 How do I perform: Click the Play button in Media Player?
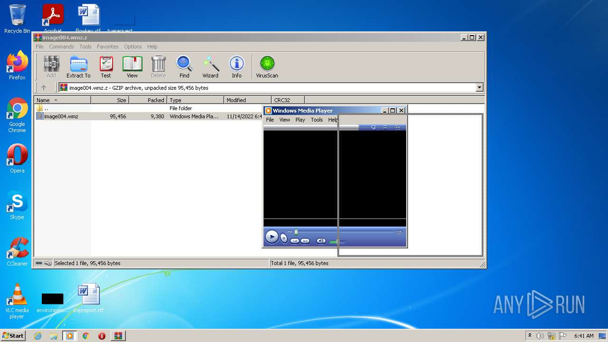click(x=272, y=237)
